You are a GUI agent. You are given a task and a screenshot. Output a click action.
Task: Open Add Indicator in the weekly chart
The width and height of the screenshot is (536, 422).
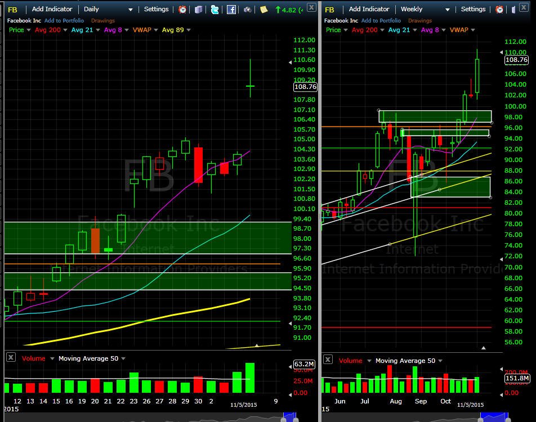pyautogui.click(x=369, y=9)
